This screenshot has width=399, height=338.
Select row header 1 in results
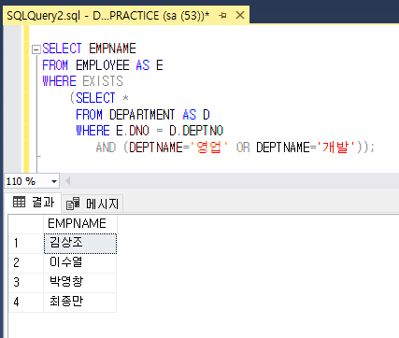point(26,244)
